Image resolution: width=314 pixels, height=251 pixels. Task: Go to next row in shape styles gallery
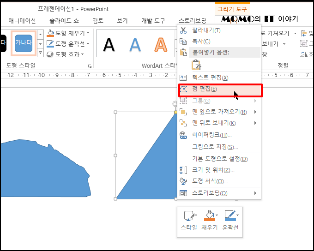41,44
